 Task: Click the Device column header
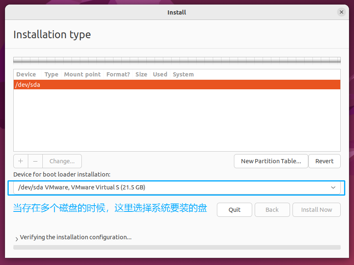(x=26, y=74)
